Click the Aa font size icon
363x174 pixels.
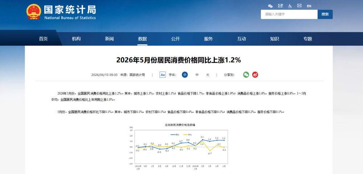point(163,75)
